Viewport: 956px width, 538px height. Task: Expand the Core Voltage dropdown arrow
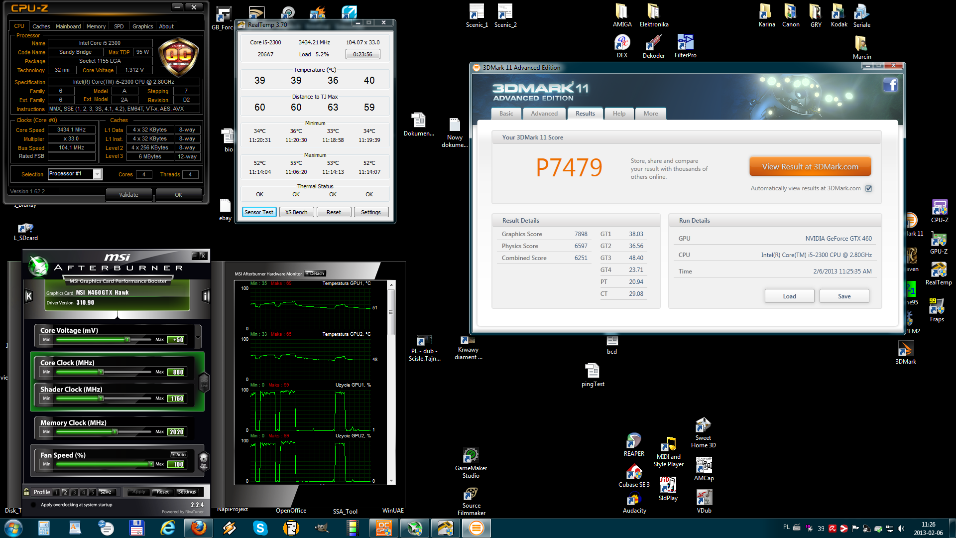click(198, 337)
